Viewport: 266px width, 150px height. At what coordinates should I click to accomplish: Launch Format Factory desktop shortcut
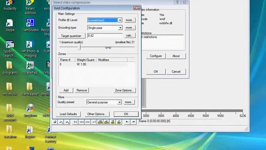pyautogui.click(x=50, y=135)
